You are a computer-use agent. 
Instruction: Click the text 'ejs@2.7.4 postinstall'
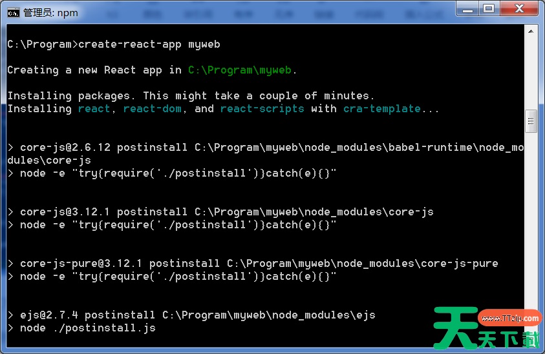[x=87, y=315]
